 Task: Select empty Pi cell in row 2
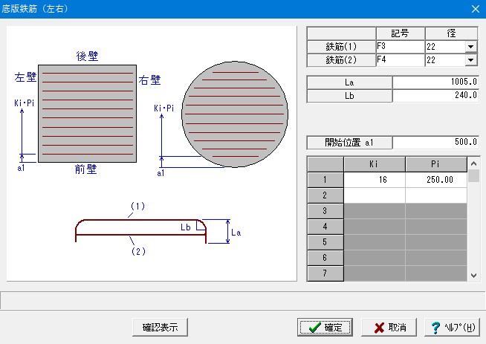tap(436, 195)
